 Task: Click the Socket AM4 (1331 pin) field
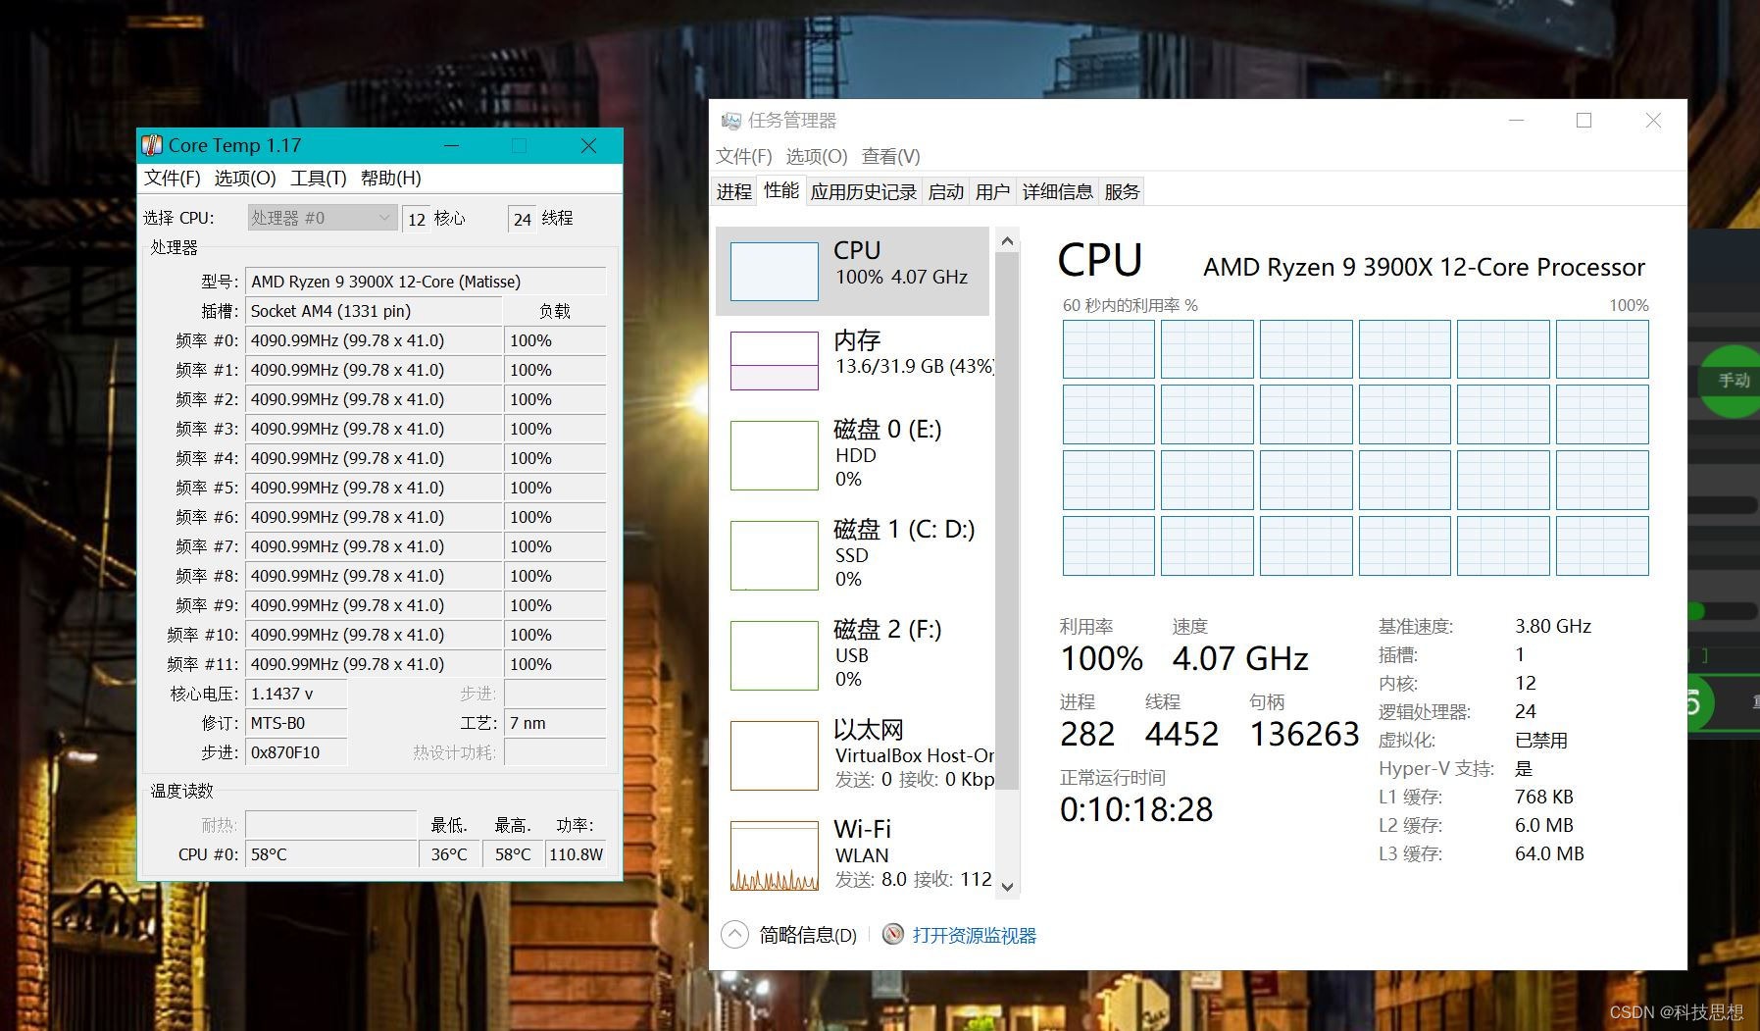click(x=374, y=311)
